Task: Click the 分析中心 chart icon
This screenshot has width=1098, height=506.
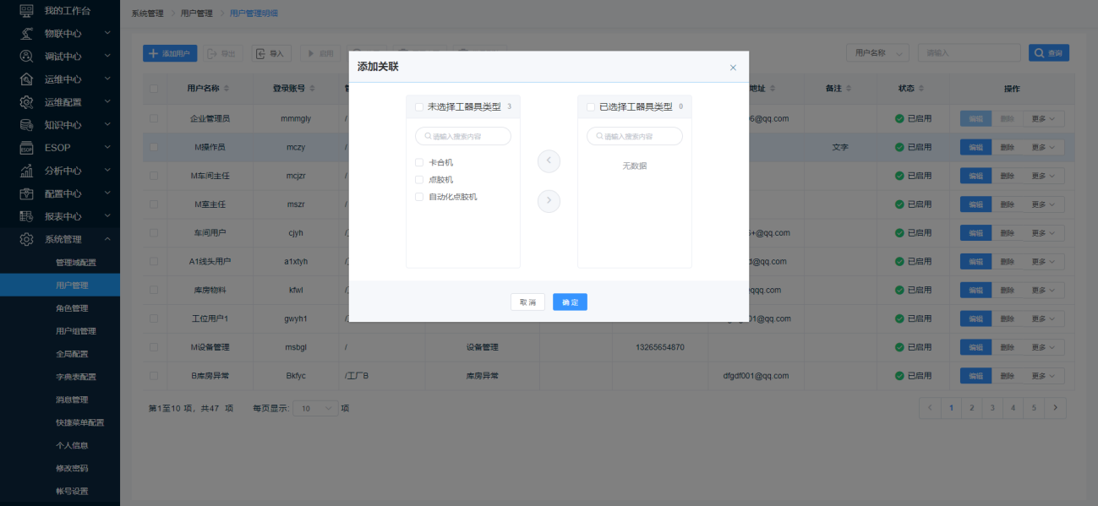Action: (27, 171)
